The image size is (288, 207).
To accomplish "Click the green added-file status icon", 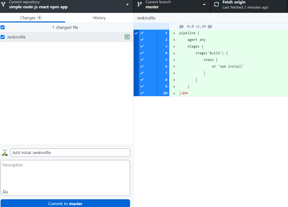I will [127, 37].
